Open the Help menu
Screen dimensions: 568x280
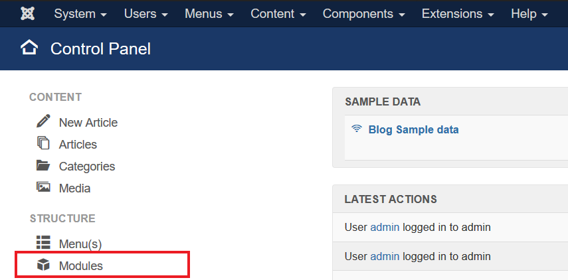[x=529, y=14]
